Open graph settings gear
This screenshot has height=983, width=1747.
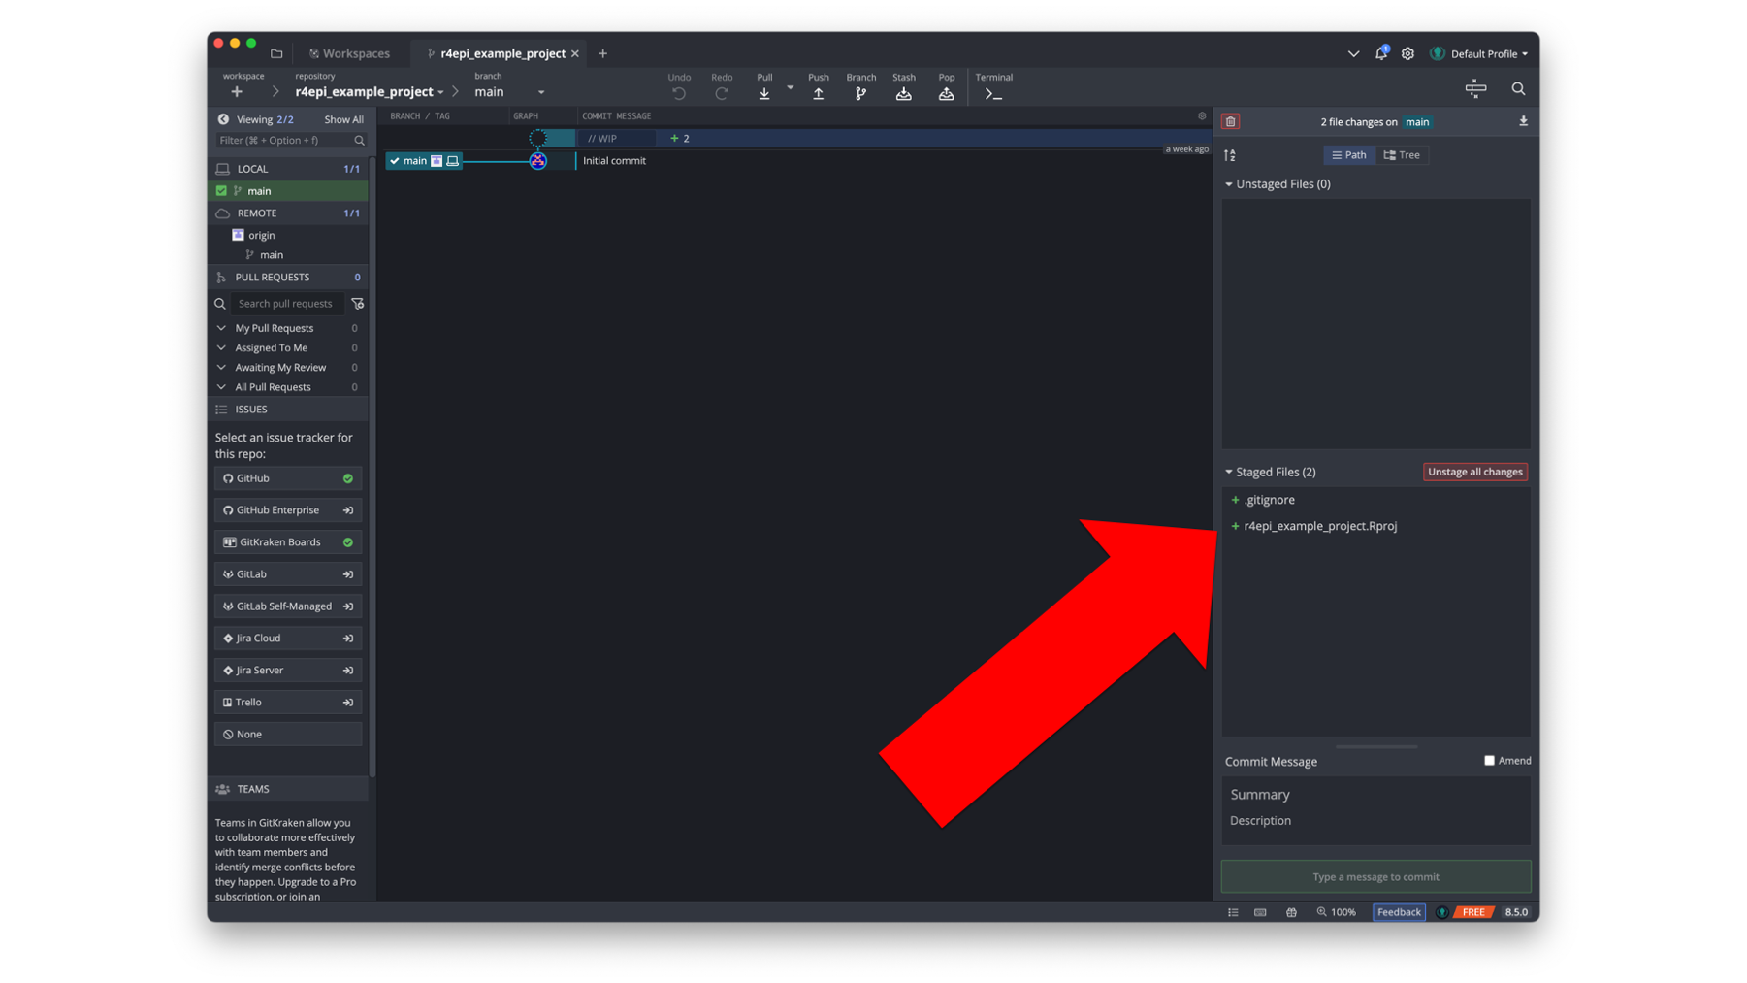1202,116
